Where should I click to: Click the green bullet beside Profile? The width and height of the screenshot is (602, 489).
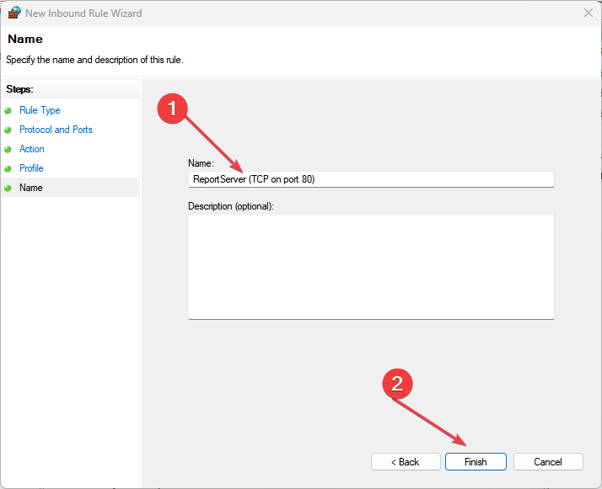(x=8, y=168)
